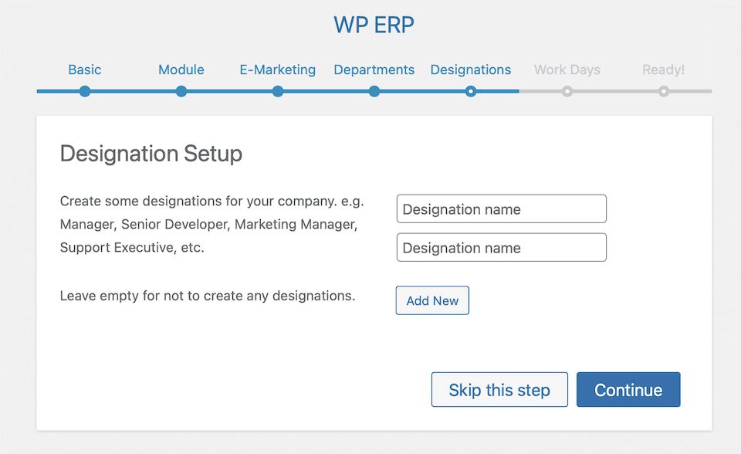Image resolution: width=741 pixels, height=454 pixels.
Task: Jump ahead to the Work Days step
Action: [567, 69]
